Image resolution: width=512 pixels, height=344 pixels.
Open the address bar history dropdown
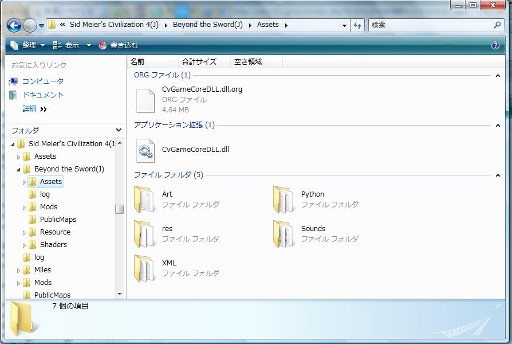pos(344,25)
